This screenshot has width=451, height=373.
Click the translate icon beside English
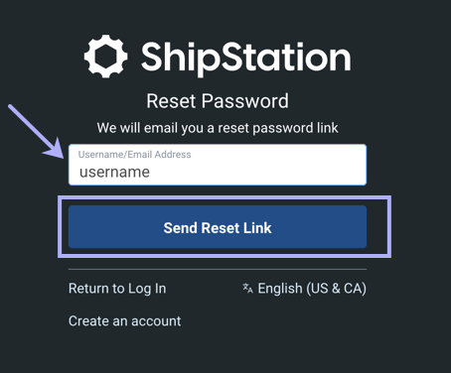247,289
